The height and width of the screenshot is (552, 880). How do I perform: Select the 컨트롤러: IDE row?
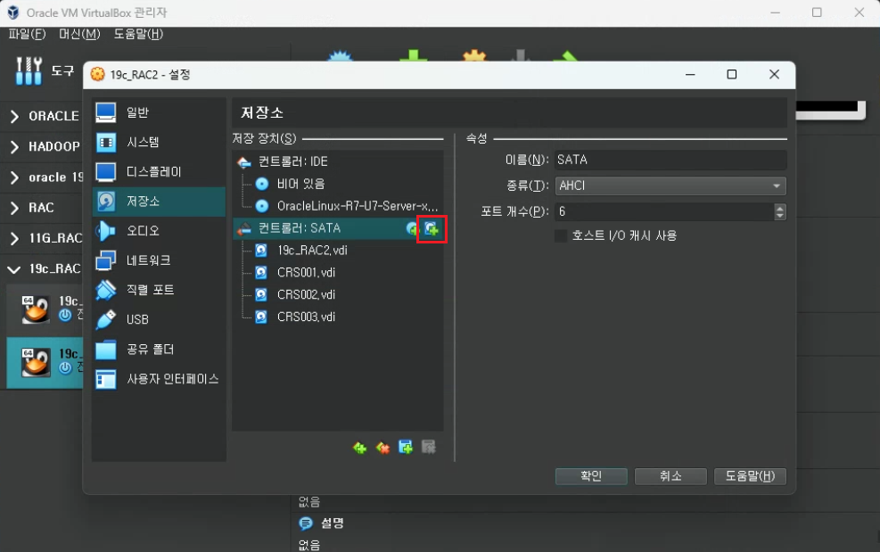click(337, 161)
